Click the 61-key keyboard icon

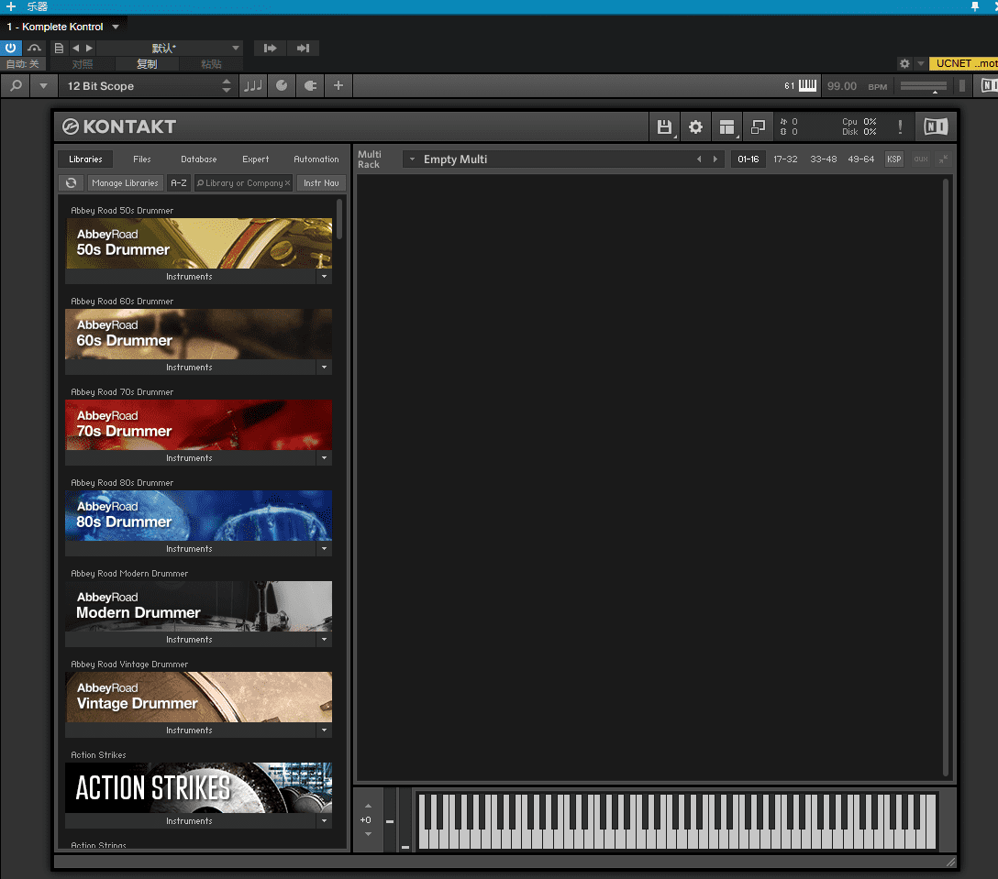click(x=807, y=85)
